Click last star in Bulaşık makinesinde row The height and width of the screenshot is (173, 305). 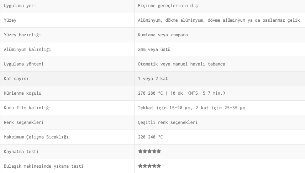[159, 166]
